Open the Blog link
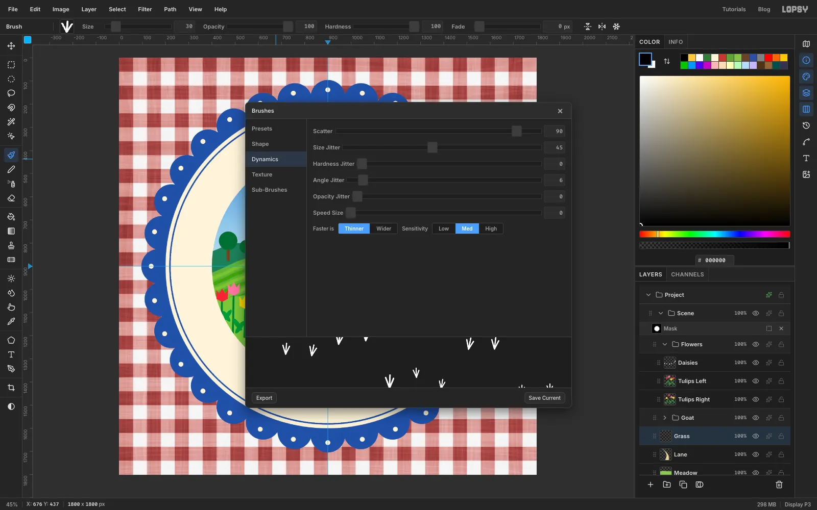The height and width of the screenshot is (510, 817). [764, 9]
